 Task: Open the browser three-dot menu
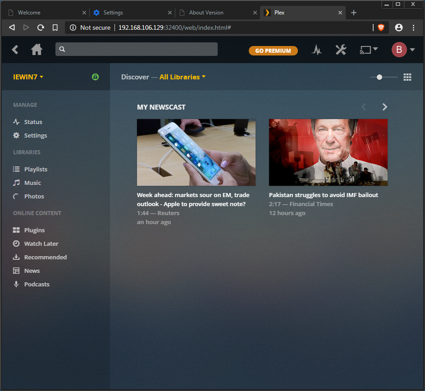click(x=413, y=28)
